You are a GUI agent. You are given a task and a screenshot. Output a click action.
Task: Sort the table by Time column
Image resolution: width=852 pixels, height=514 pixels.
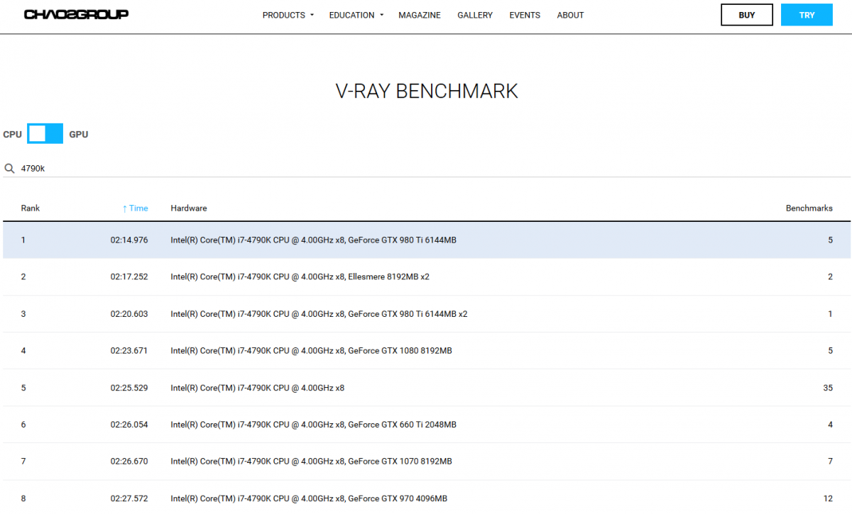point(135,208)
